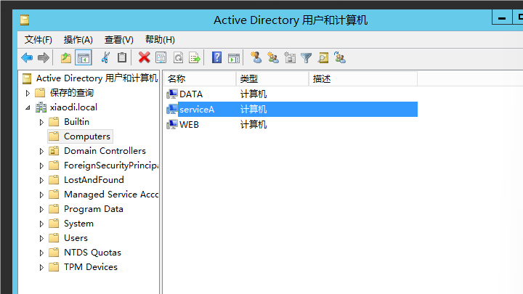Click the Find objects toolbar icon
The image size is (523, 294).
[323, 57]
